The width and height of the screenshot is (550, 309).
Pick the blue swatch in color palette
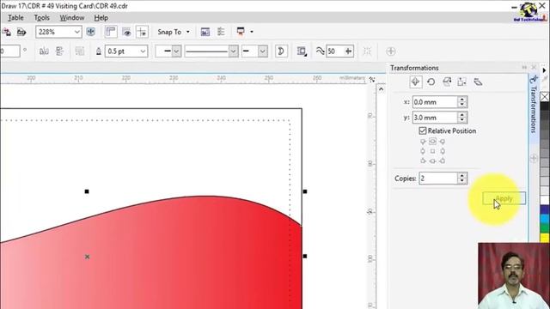click(545, 209)
